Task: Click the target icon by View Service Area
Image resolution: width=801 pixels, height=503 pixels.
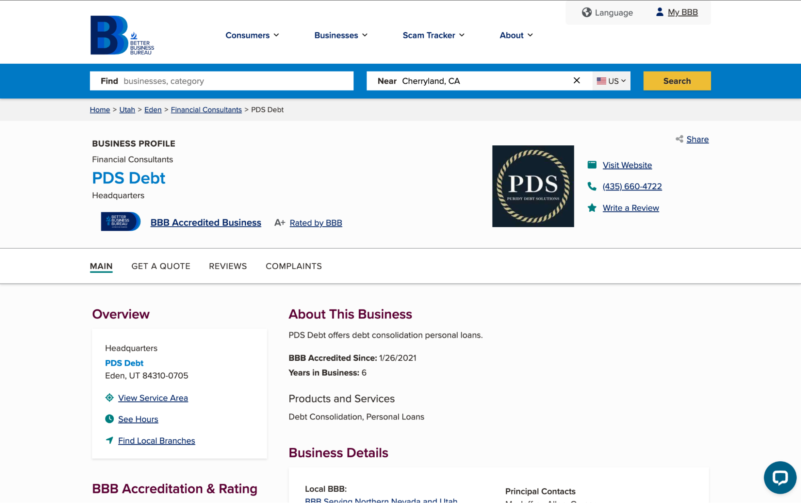Action: point(109,398)
